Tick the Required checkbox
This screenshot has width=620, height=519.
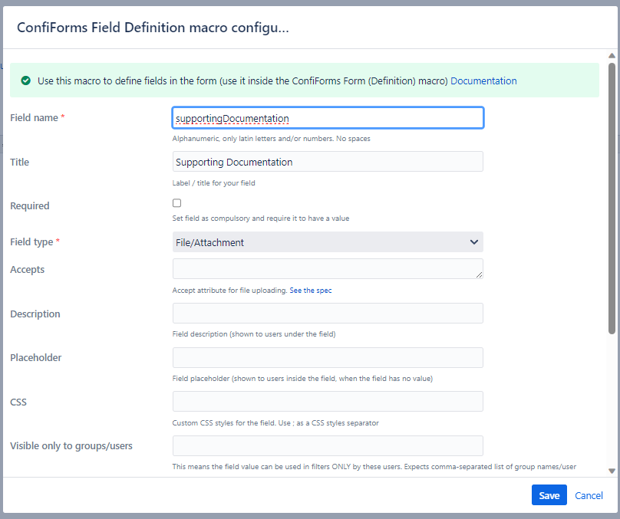(176, 203)
